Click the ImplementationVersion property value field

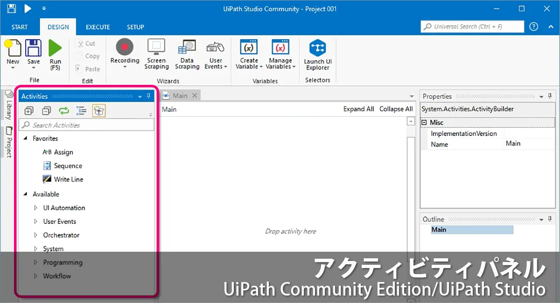pyautogui.click(x=530, y=133)
